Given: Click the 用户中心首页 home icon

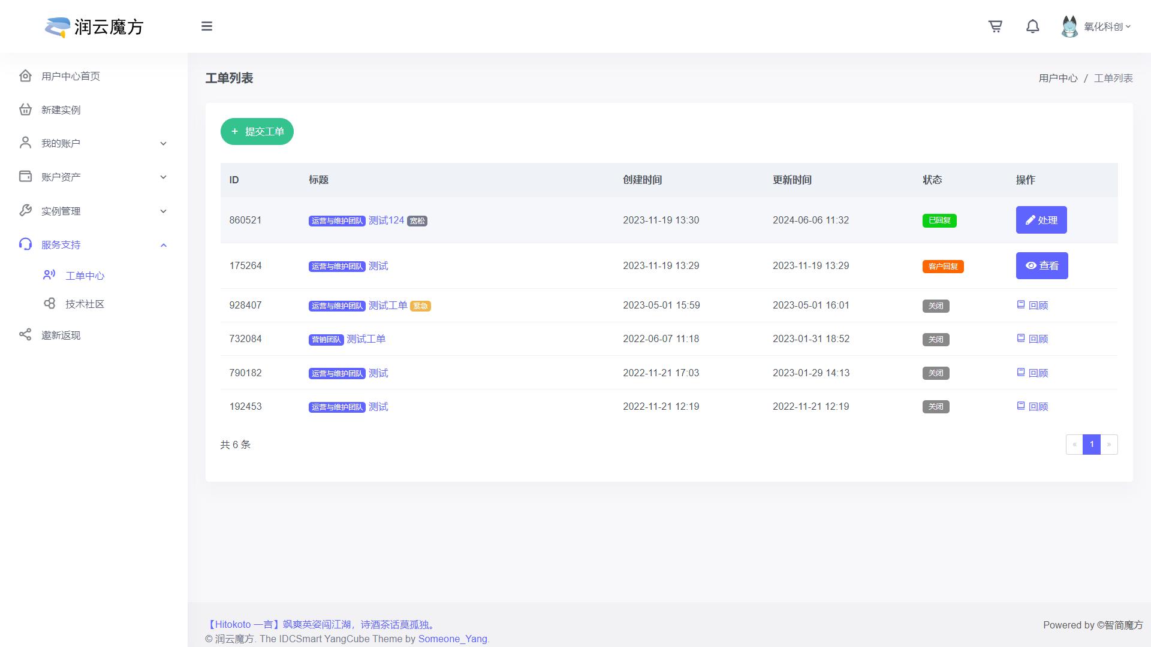Looking at the screenshot, I should [25, 76].
